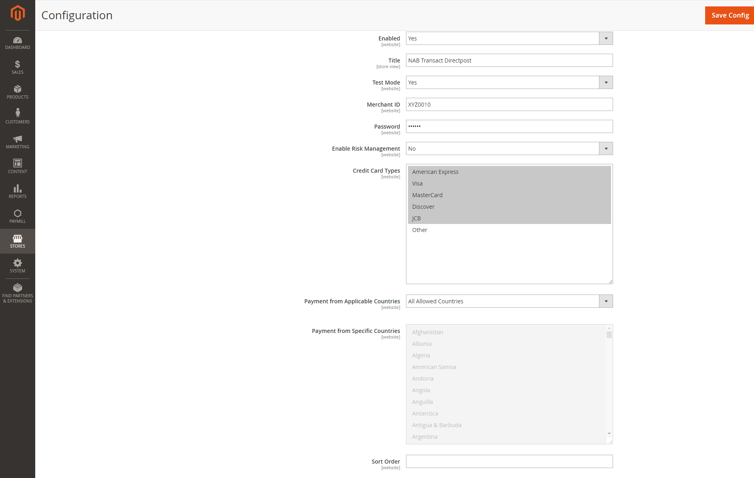
Task: Open the Content layout icon
Action: tap(18, 163)
